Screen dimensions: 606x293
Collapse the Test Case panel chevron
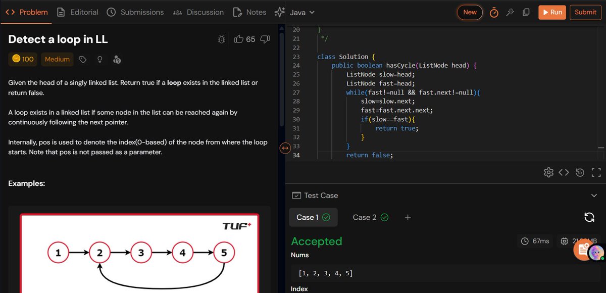point(594,196)
